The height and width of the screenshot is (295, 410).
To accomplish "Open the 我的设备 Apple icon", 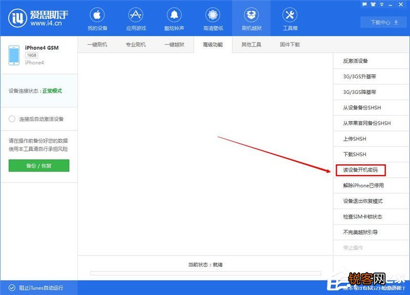I will pos(97,15).
